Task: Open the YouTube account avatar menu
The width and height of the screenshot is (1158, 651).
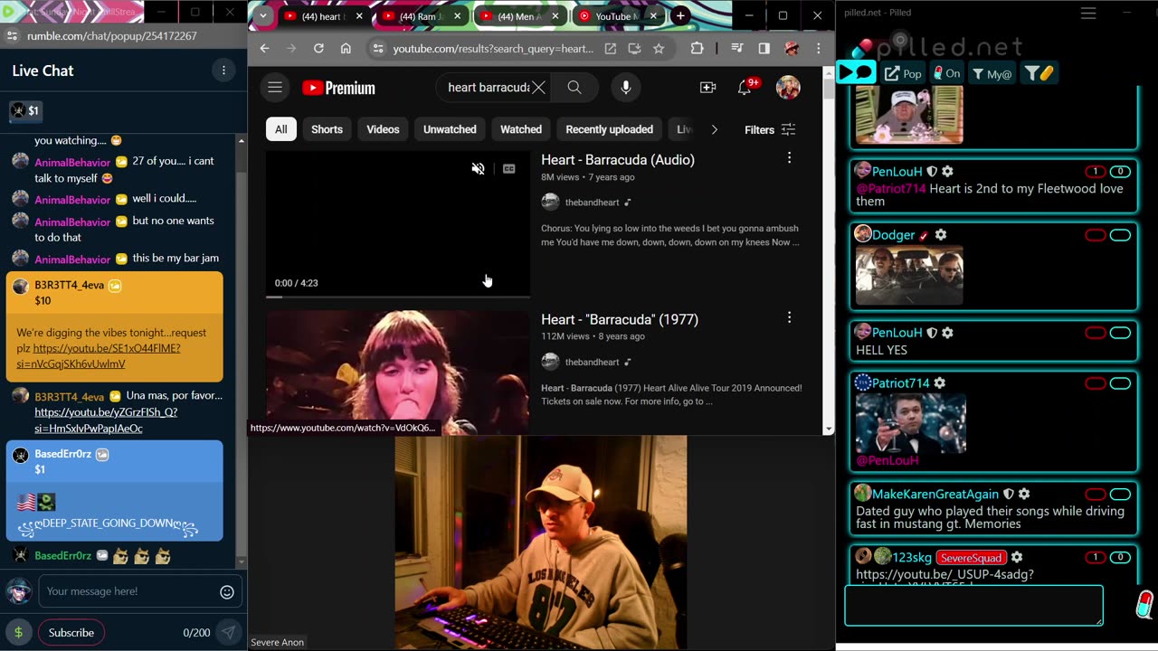Action: tap(788, 88)
